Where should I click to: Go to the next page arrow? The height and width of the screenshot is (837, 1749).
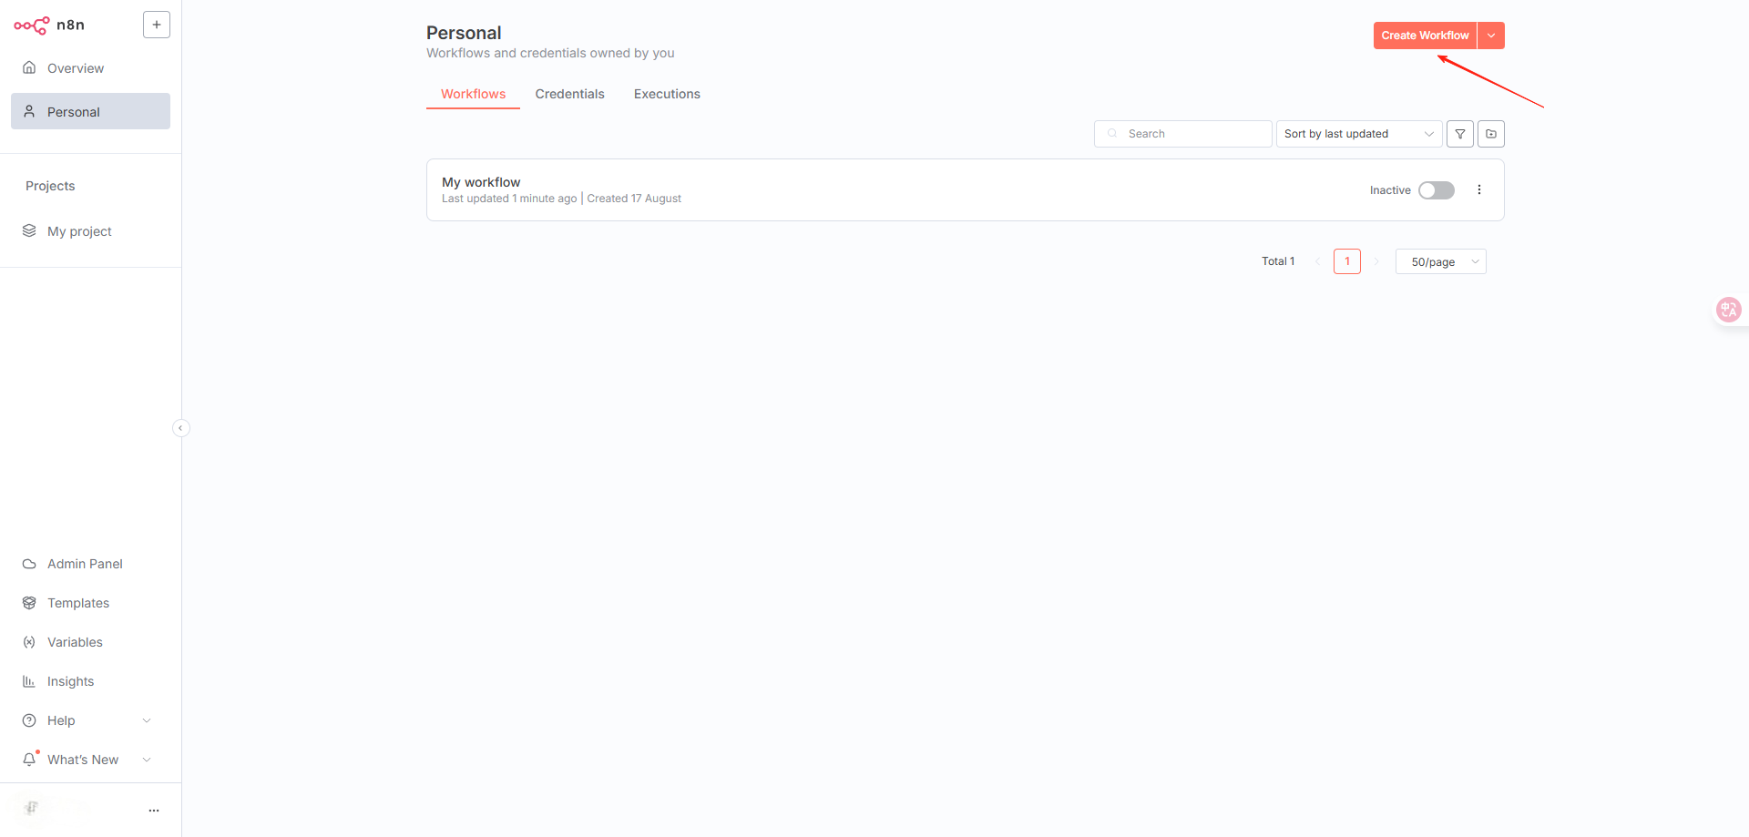coord(1376,261)
